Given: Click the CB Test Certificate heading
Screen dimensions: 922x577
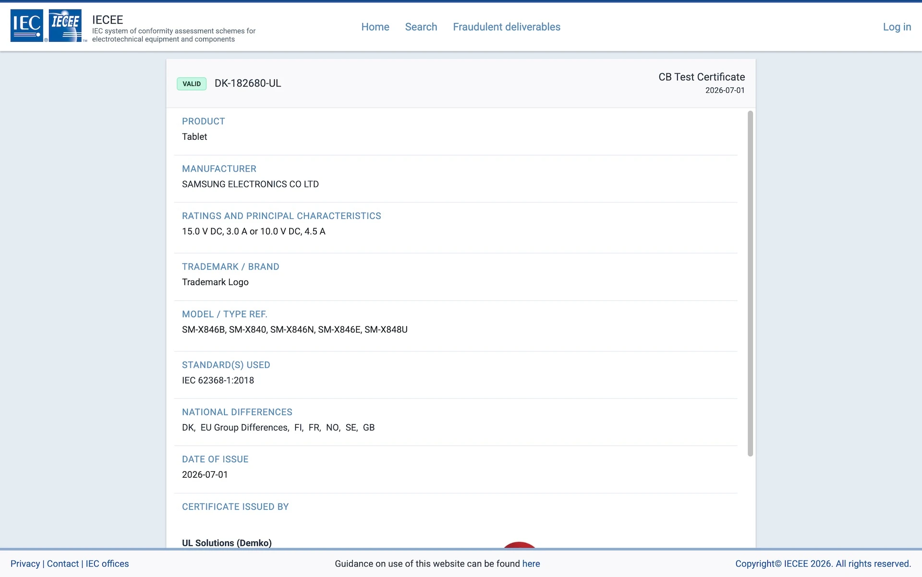Looking at the screenshot, I should coord(702,77).
